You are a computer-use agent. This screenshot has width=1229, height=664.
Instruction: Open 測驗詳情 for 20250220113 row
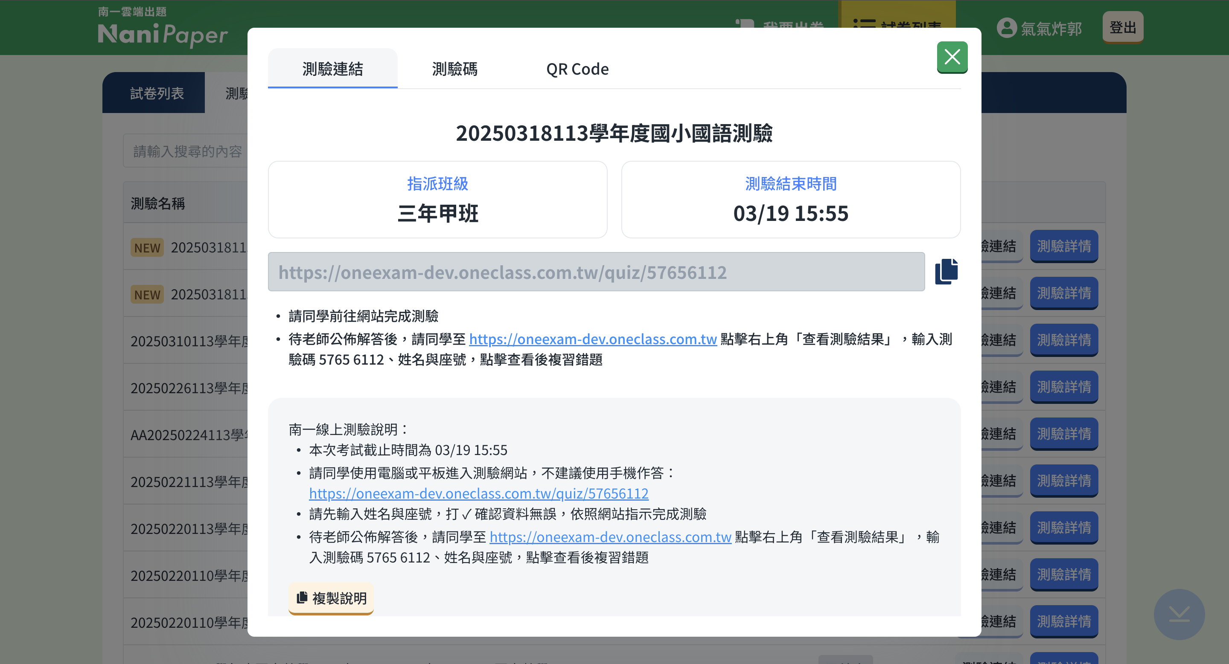(1064, 528)
